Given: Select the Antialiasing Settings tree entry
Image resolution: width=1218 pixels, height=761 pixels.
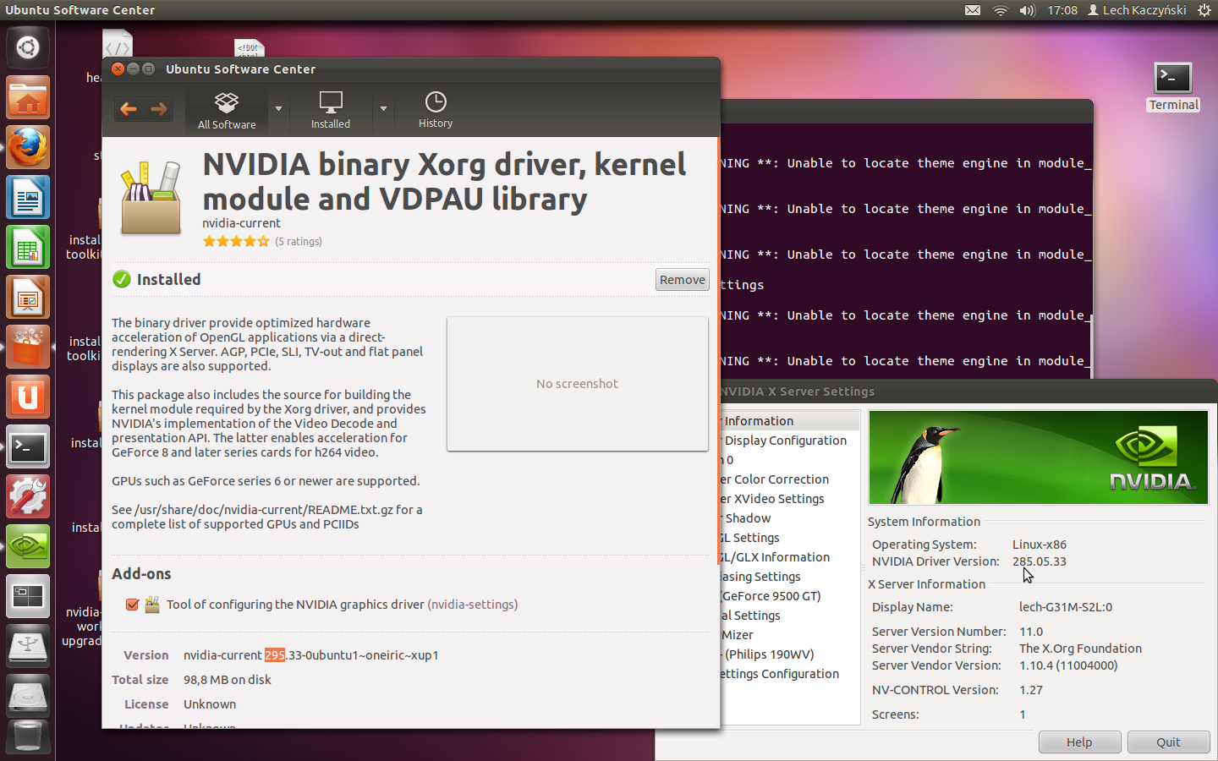Looking at the screenshot, I should point(760,577).
